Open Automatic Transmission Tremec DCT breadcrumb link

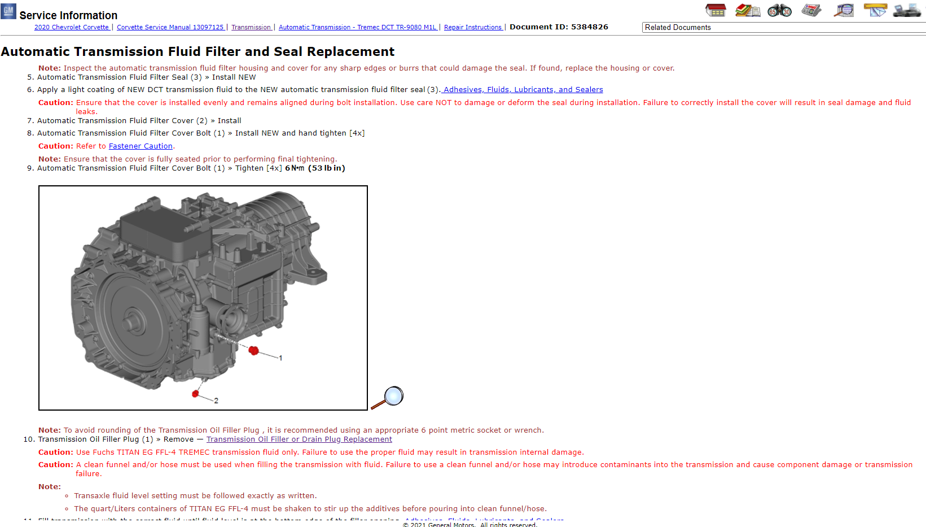358,27
